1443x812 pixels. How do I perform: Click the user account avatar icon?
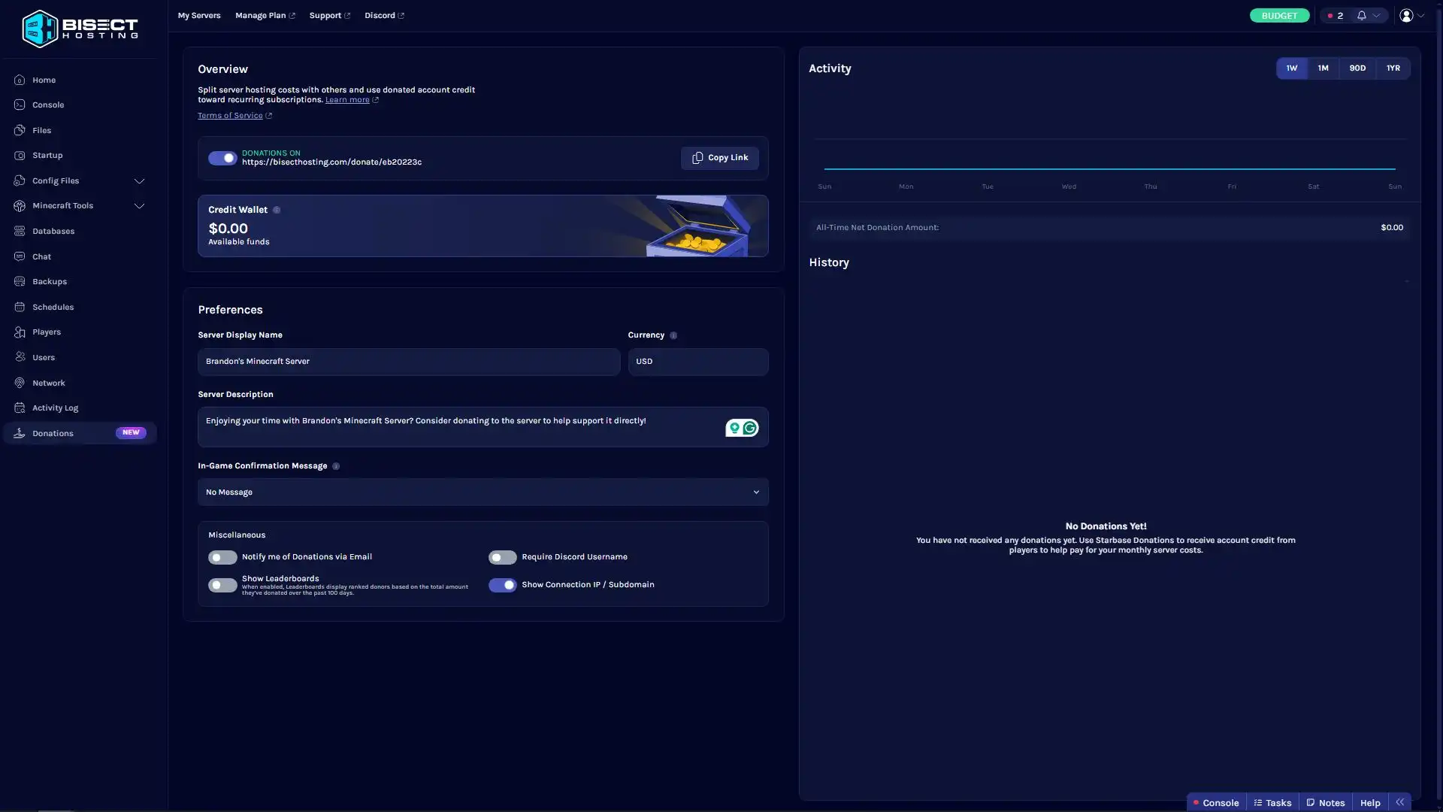coord(1406,16)
